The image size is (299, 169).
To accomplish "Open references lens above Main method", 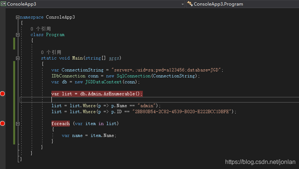I will 51,52.
